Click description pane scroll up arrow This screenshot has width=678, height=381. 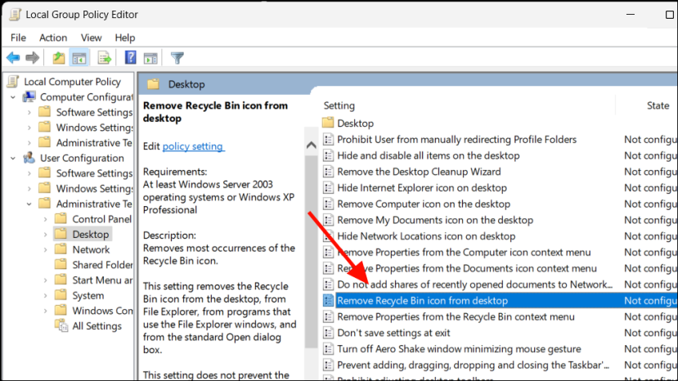pos(312,146)
